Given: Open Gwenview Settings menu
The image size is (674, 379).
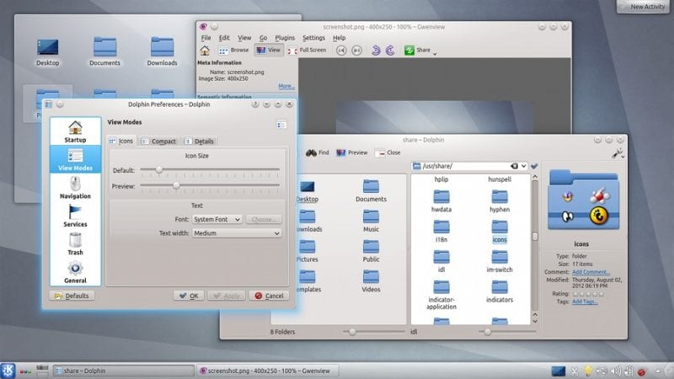Looking at the screenshot, I should 313,38.
